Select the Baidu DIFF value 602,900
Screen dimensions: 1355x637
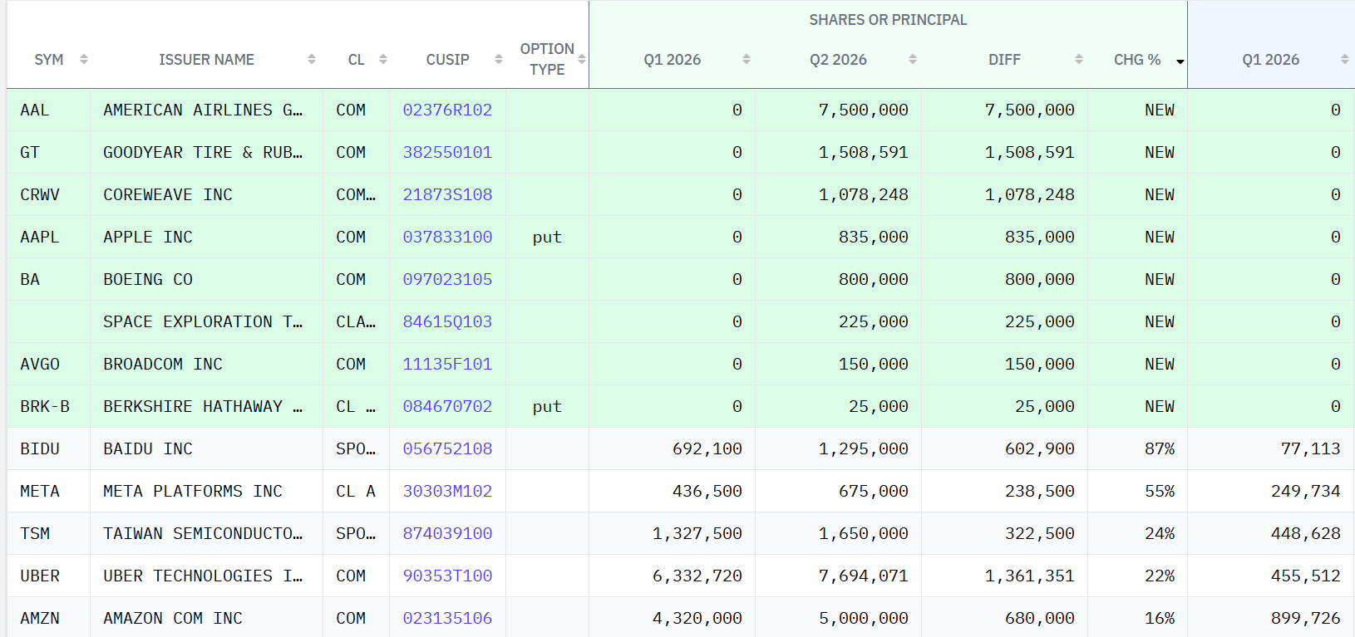pyautogui.click(x=1040, y=448)
